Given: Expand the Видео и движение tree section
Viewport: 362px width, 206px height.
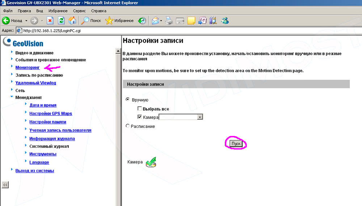Looking at the screenshot, I should (x=12, y=53).
